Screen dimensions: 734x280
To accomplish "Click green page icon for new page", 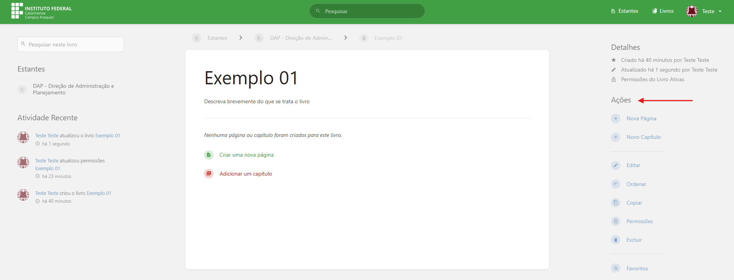I will coord(209,155).
